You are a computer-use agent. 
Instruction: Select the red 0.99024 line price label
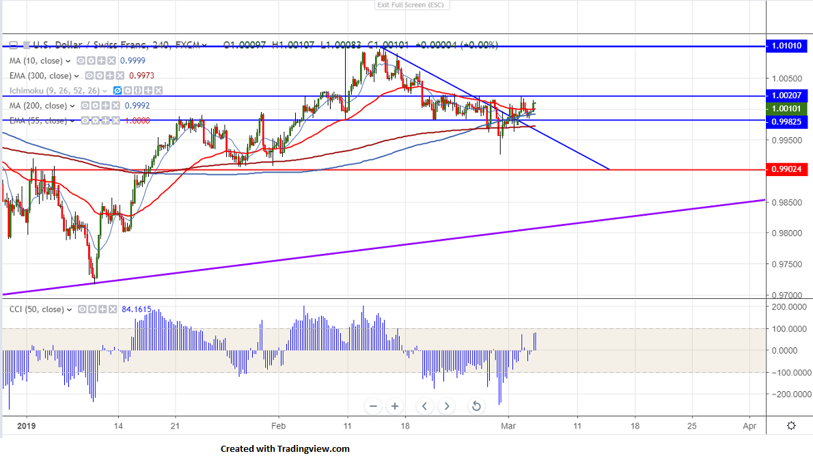pos(786,169)
